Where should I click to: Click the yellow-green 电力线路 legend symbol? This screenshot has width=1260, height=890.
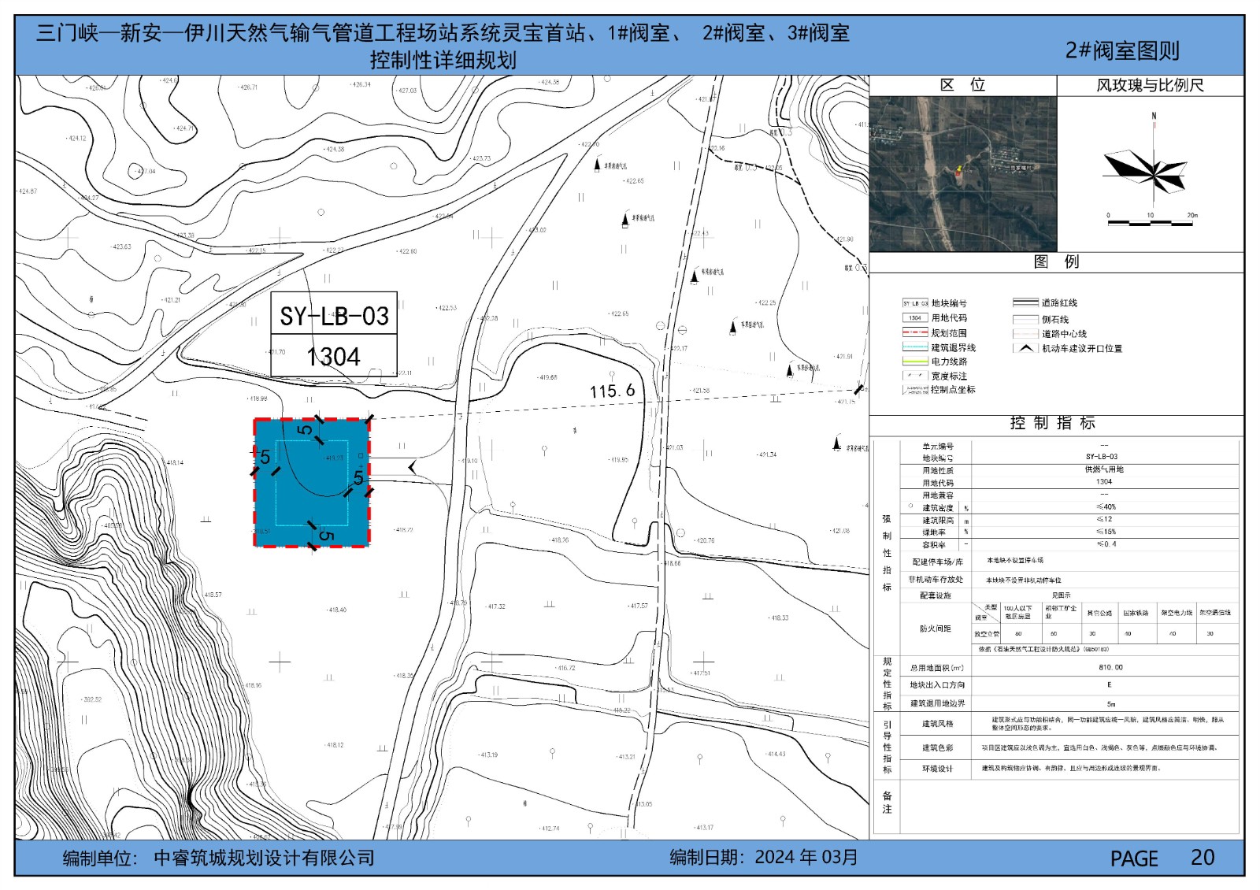[914, 362]
